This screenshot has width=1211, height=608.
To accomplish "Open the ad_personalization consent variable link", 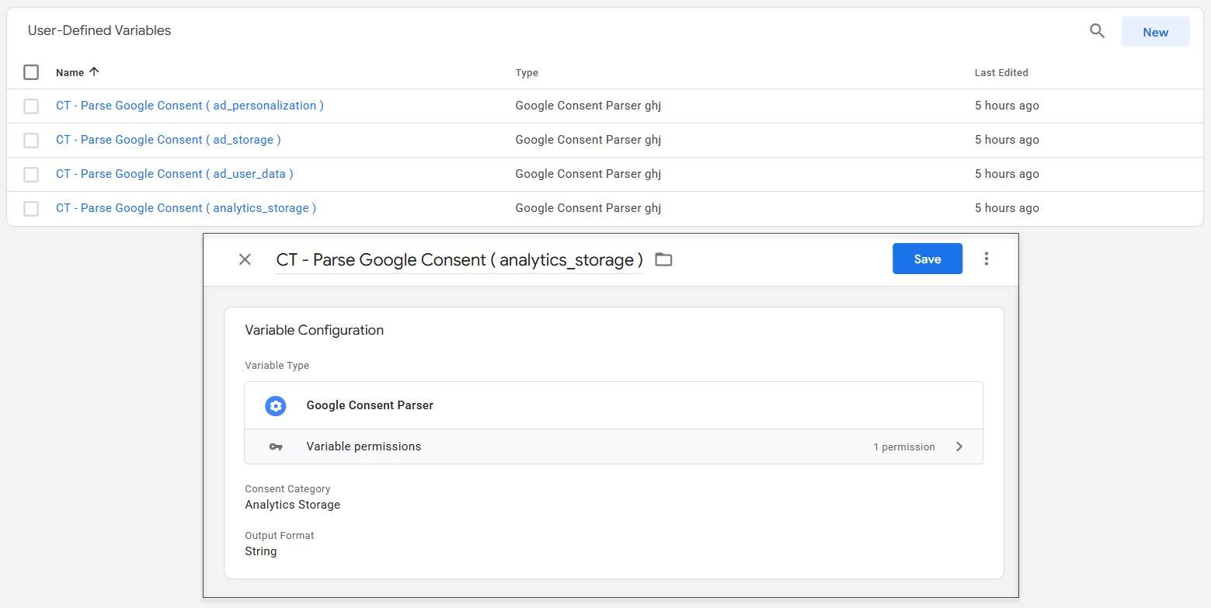I will (190, 106).
